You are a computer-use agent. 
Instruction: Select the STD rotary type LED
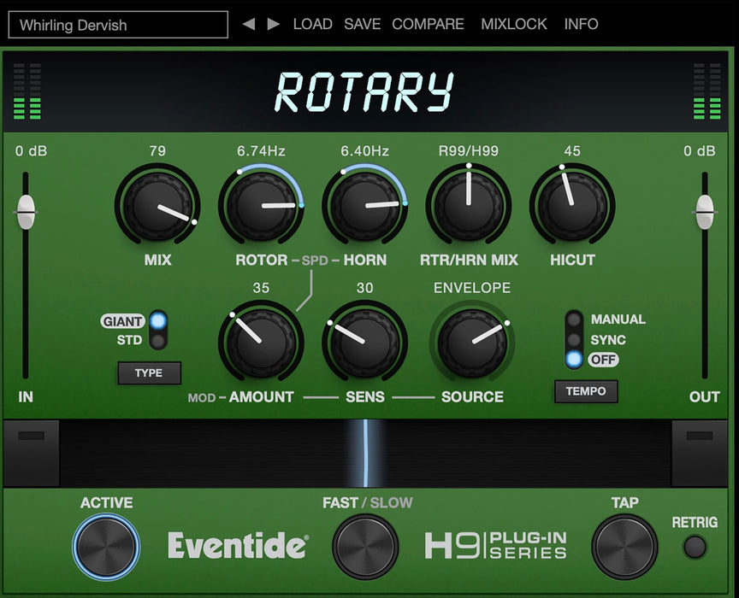[x=158, y=340]
